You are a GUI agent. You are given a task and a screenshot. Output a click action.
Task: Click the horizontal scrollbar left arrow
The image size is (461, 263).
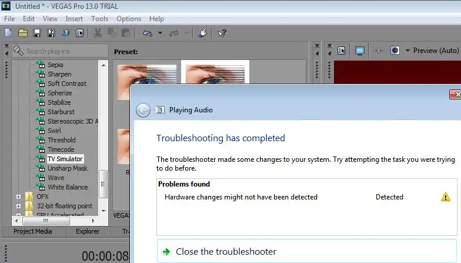tap(16, 221)
